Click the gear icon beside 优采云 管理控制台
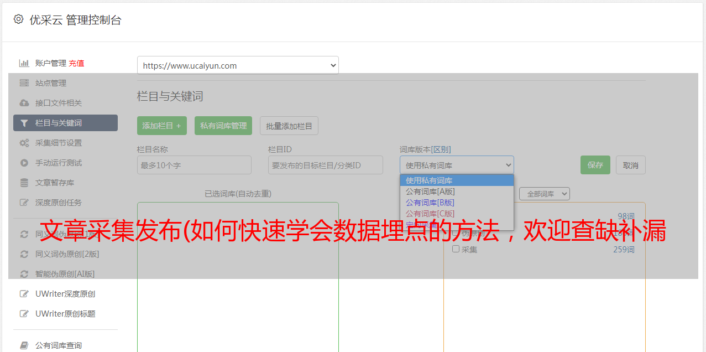 (x=18, y=19)
